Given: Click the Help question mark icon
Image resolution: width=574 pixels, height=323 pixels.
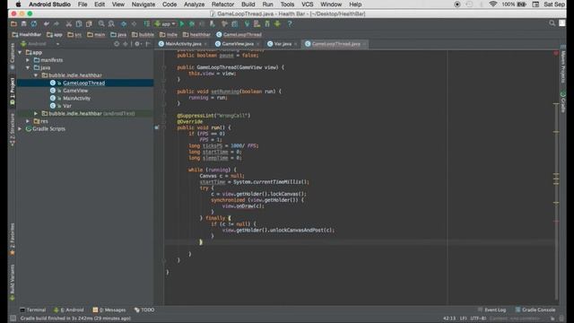Looking at the screenshot, I should coord(290,24).
